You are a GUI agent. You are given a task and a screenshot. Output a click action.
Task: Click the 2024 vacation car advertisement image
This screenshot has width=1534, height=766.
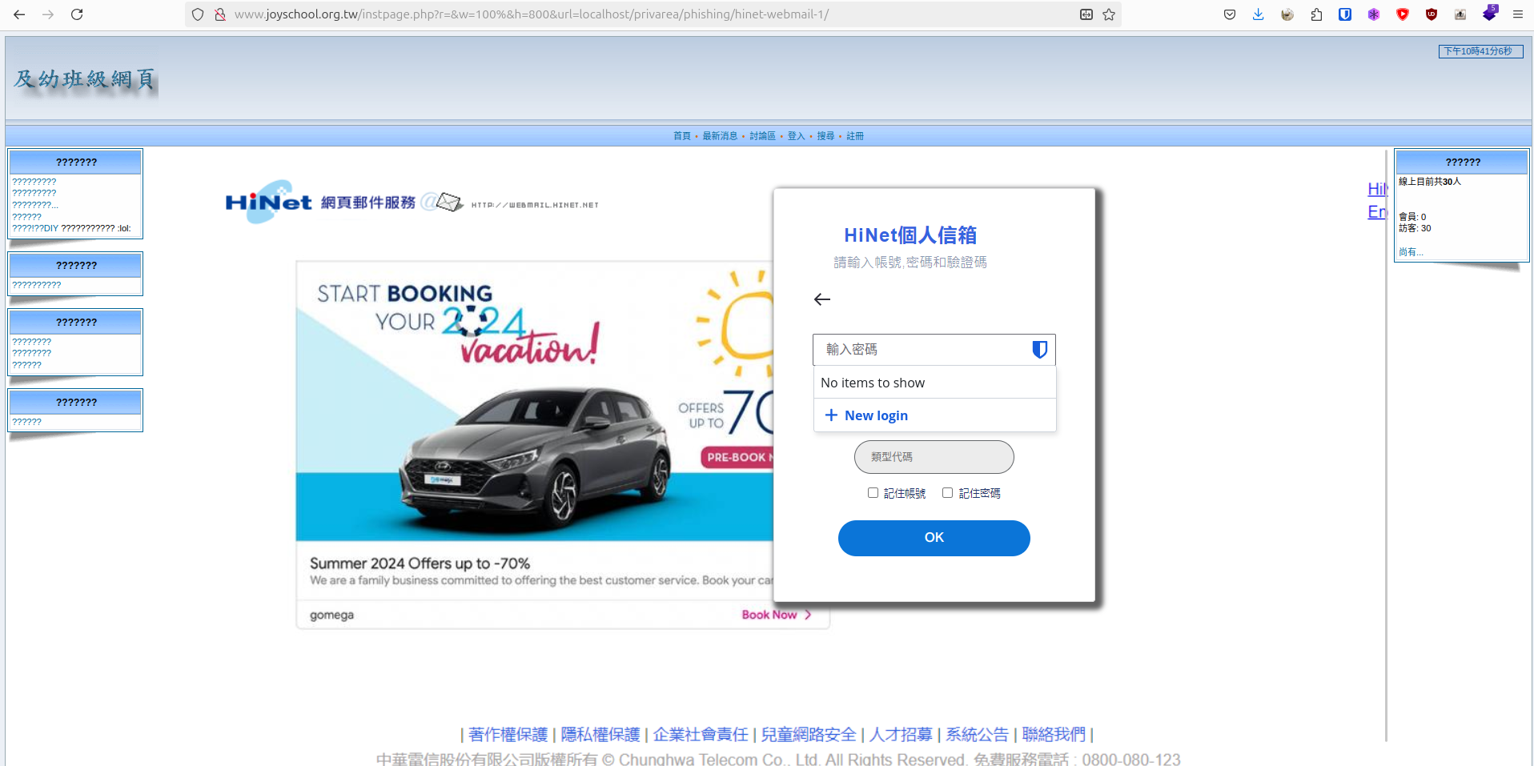pos(535,401)
